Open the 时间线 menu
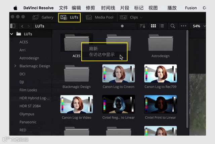This screenshot has height=144, width=215. pyautogui.click(x=108, y=8)
